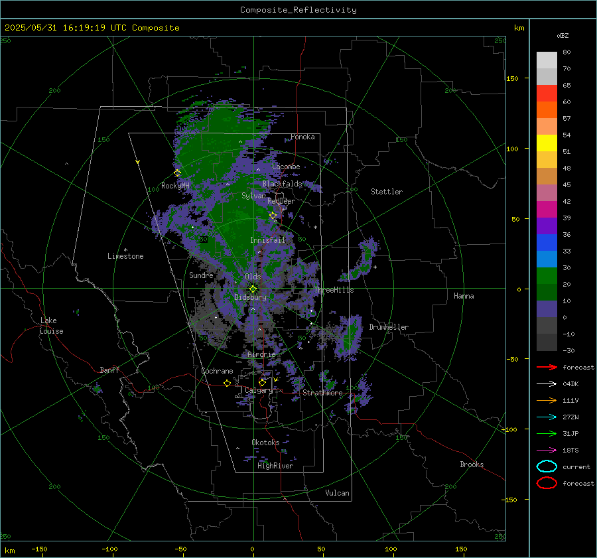The image size is (597, 558).
Task: Click the Lacombe city label
Action: pos(286,167)
